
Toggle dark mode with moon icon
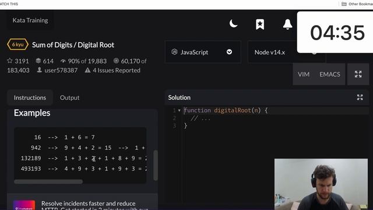[x=233, y=24]
